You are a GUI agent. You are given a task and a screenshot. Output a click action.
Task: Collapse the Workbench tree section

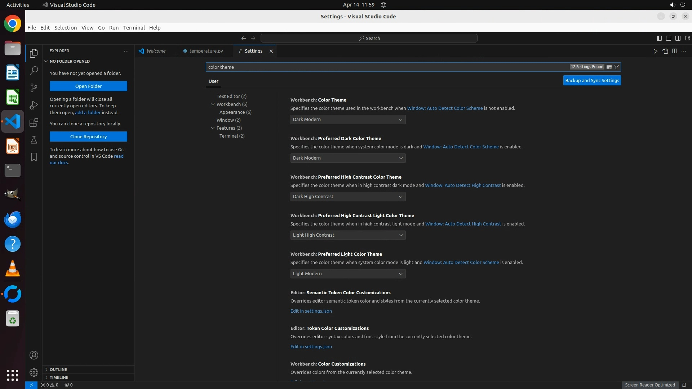click(213, 104)
